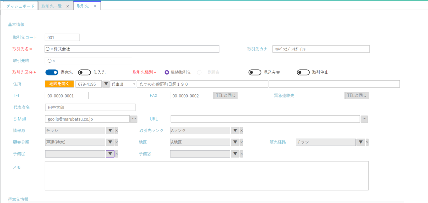Clear the 情報源 selection with its × icon
This screenshot has height=203, width=428.
pyautogui.click(x=117, y=130)
